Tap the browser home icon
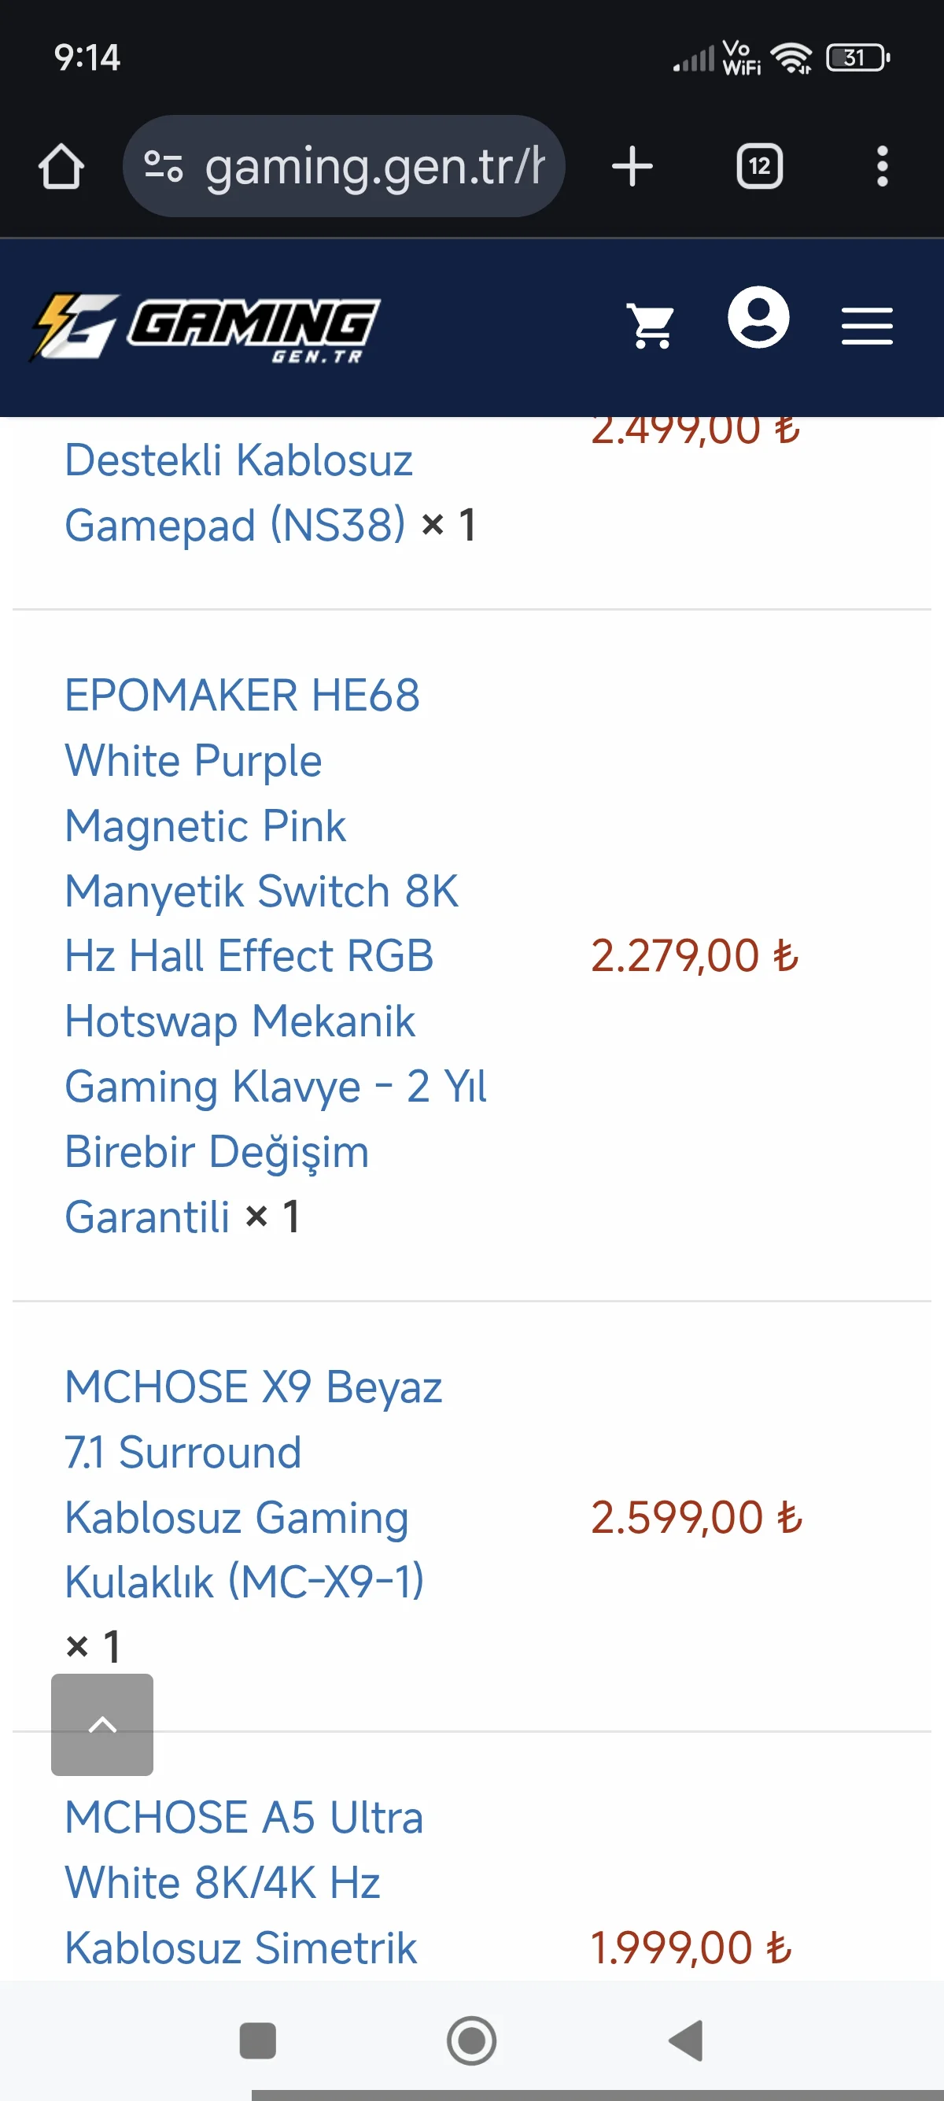This screenshot has height=2101, width=944. [61, 167]
